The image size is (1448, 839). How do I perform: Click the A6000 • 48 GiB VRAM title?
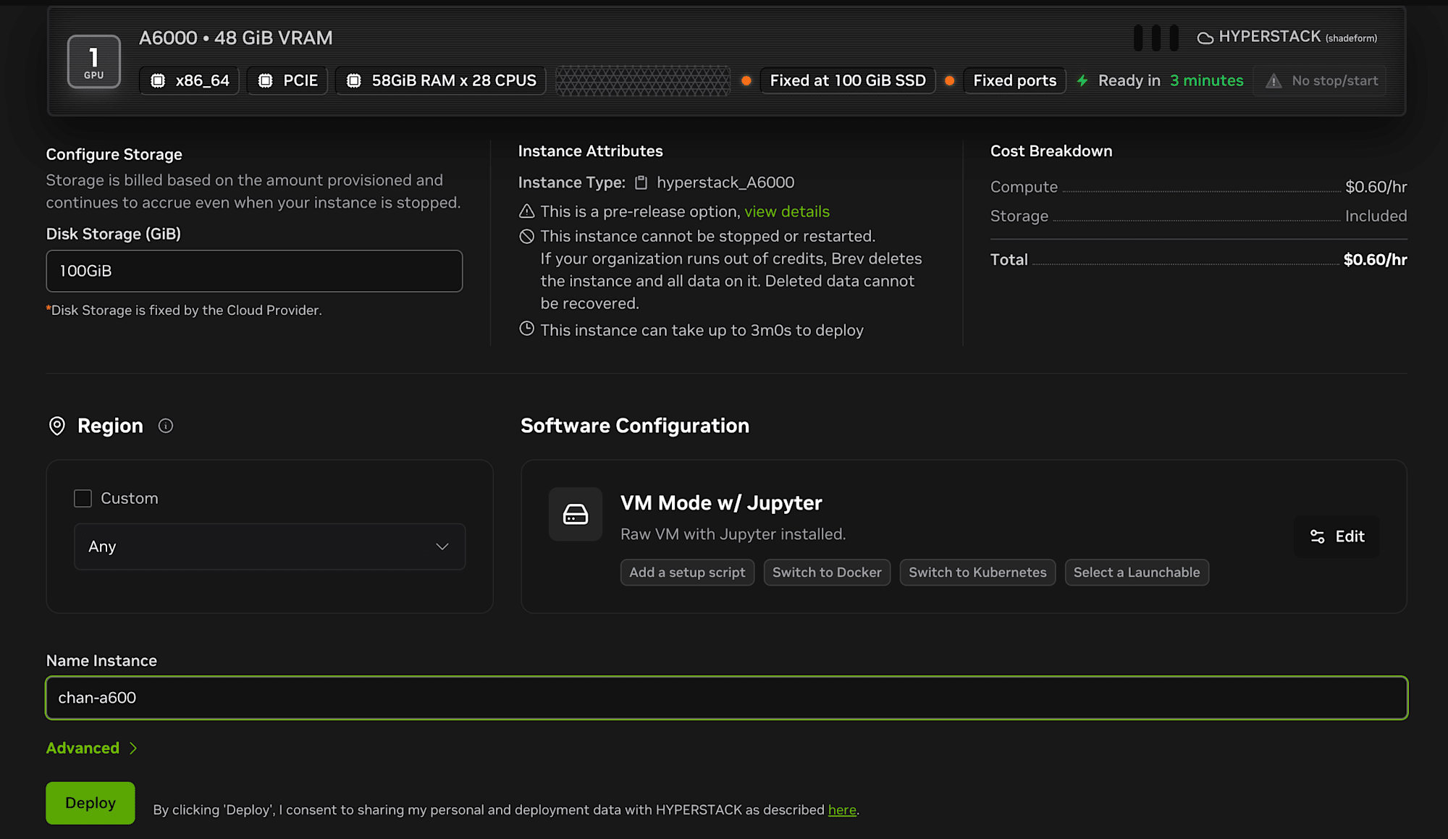pos(236,38)
